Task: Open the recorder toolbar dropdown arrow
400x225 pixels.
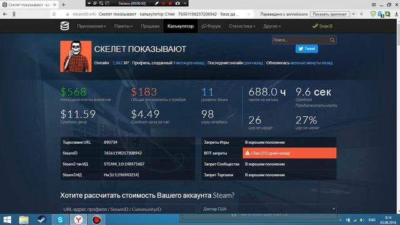Action: click(x=89, y=3)
